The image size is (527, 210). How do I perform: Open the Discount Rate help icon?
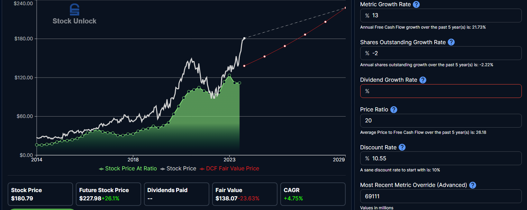(x=402, y=147)
